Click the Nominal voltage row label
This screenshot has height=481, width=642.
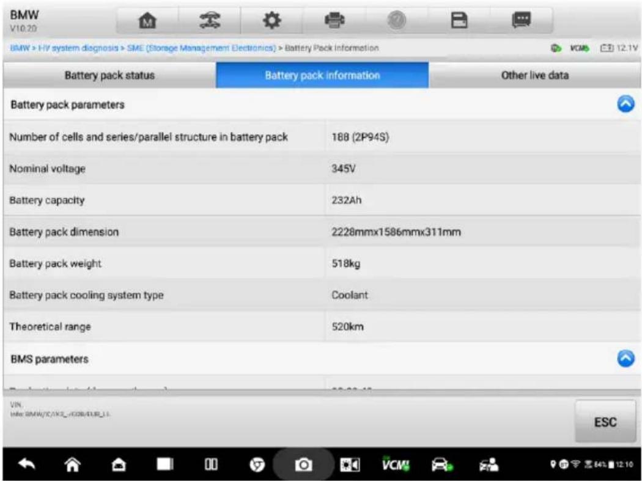pos(48,169)
